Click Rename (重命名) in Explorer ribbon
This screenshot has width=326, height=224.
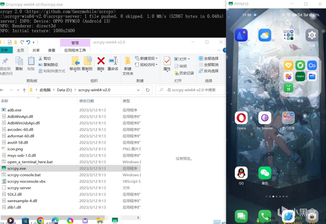tap(113, 64)
